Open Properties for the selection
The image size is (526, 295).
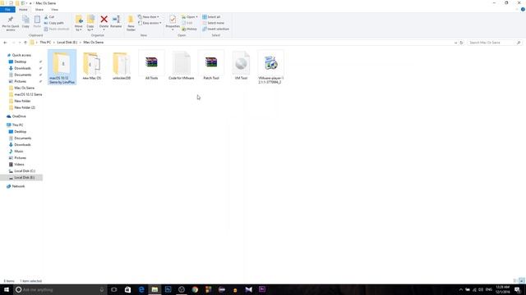(173, 23)
